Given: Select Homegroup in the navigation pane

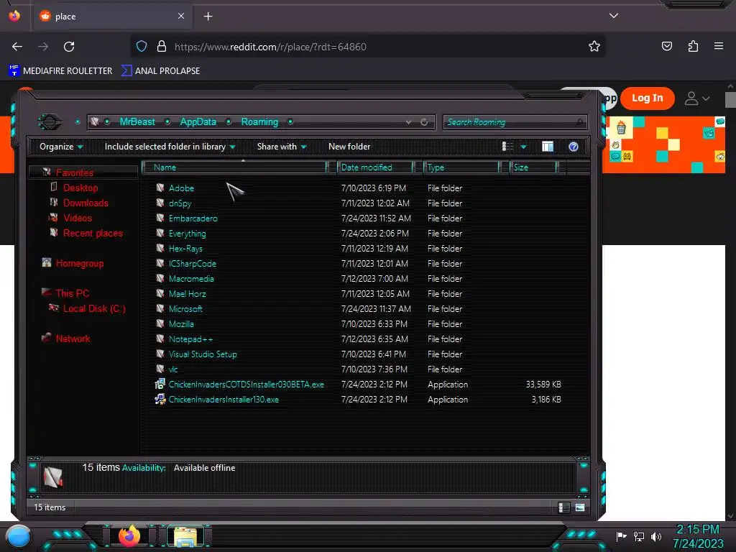Looking at the screenshot, I should [x=79, y=263].
